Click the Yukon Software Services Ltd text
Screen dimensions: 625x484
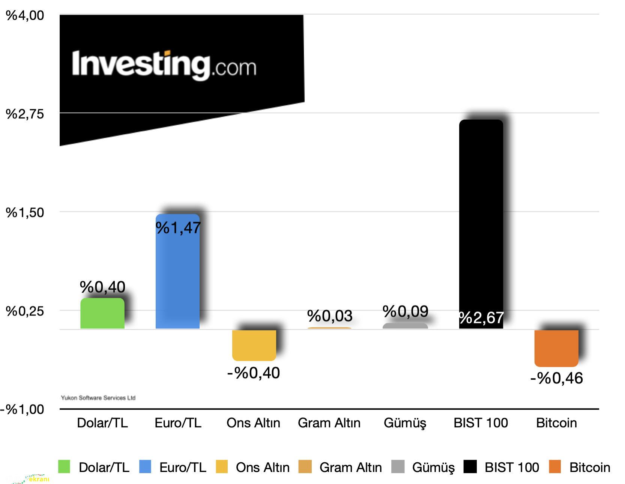coord(98,398)
